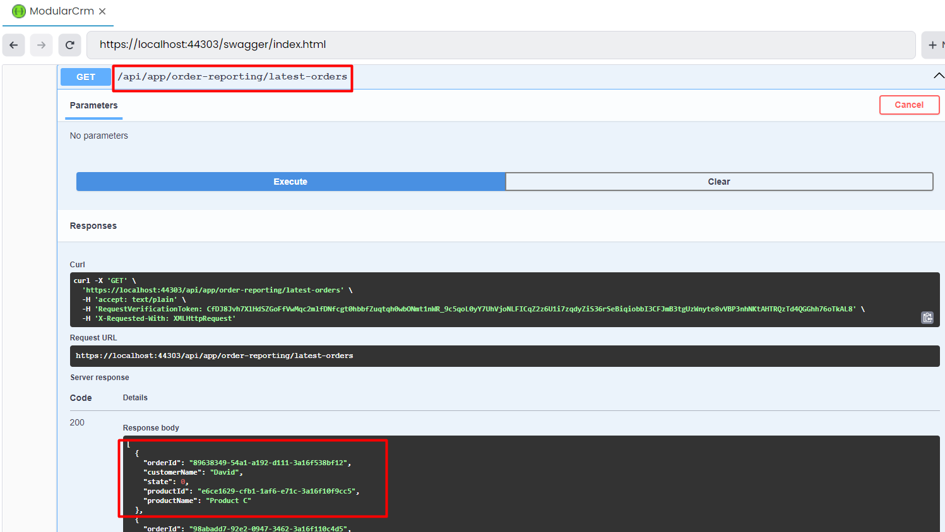
Task: Open a new browser tab
Action: pyautogui.click(x=932, y=45)
